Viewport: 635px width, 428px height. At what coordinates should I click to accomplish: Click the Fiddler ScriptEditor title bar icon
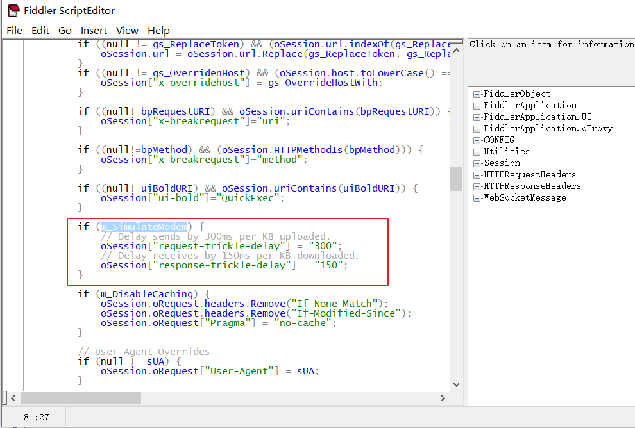point(13,10)
